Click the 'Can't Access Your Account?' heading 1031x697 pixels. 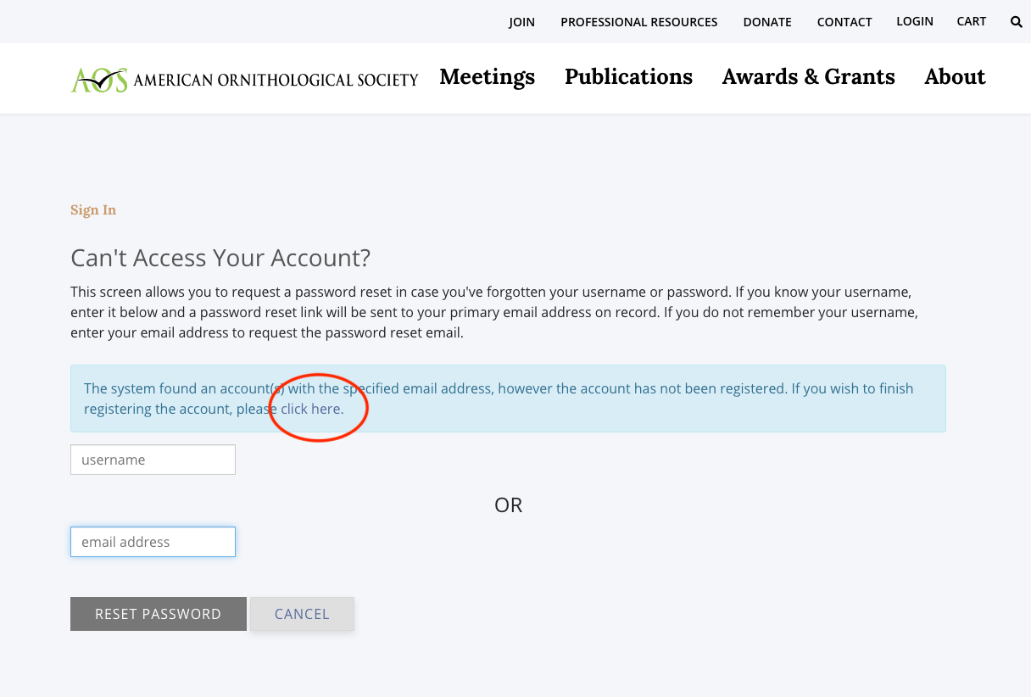tap(220, 258)
